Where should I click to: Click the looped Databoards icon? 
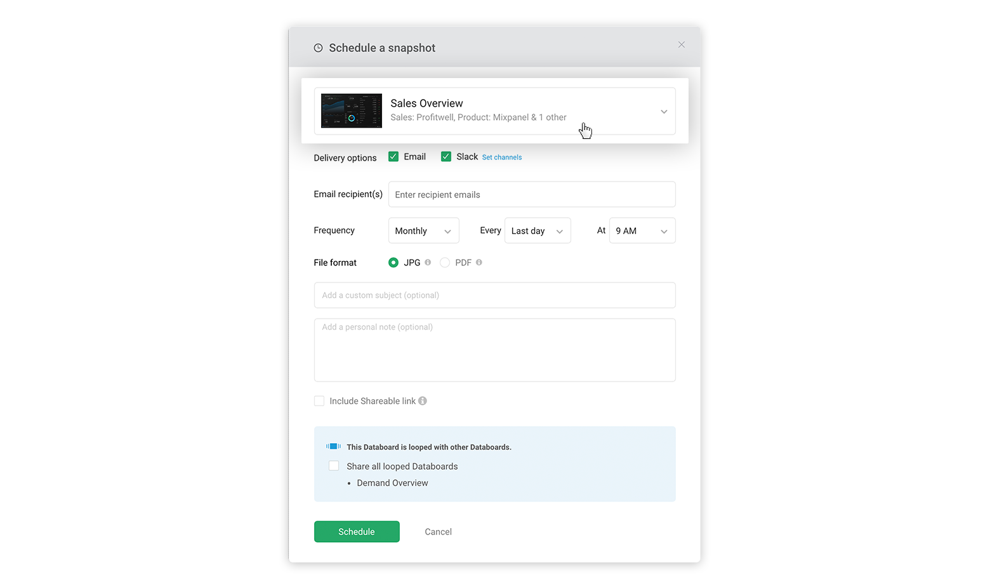tap(333, 447)
